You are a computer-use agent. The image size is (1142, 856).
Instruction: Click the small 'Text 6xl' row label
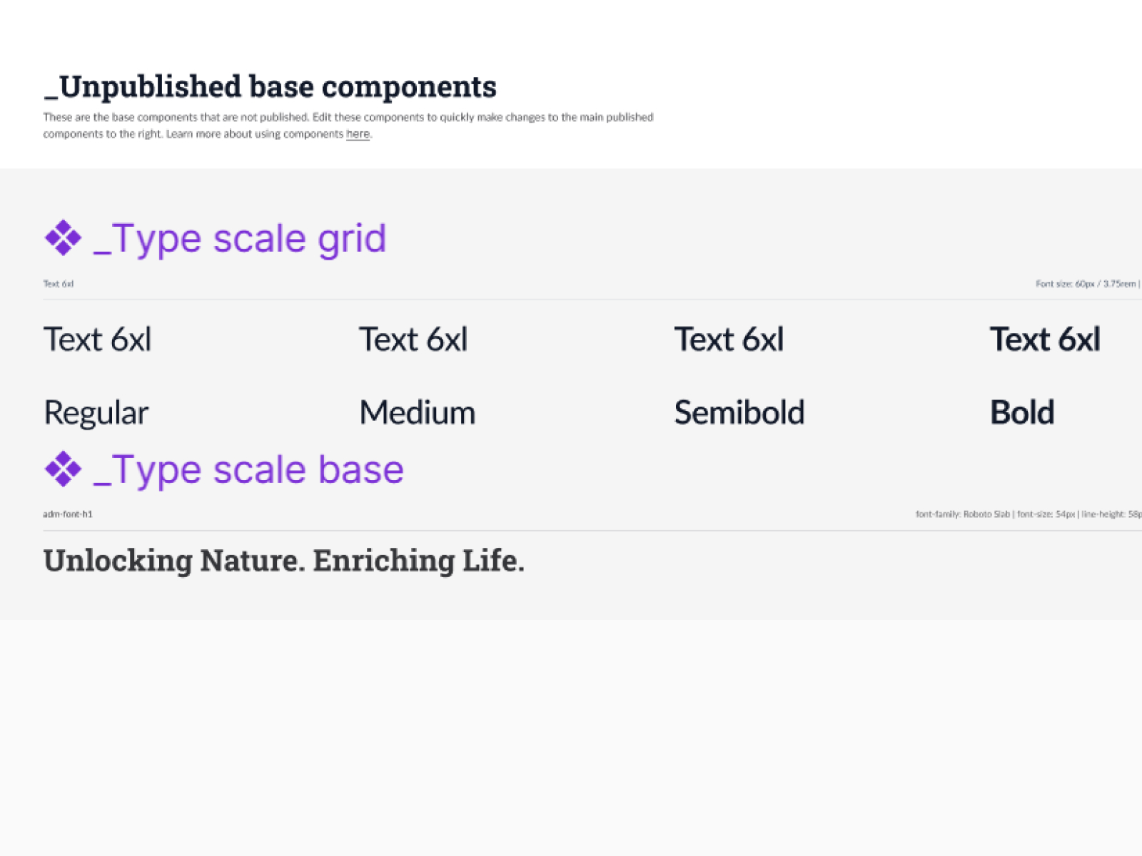tap(58, 284)
